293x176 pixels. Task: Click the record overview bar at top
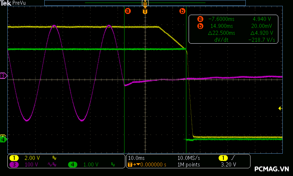click(145, 3)
